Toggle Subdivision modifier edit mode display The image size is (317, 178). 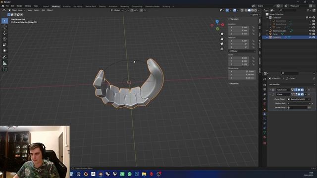pos(296,90)
